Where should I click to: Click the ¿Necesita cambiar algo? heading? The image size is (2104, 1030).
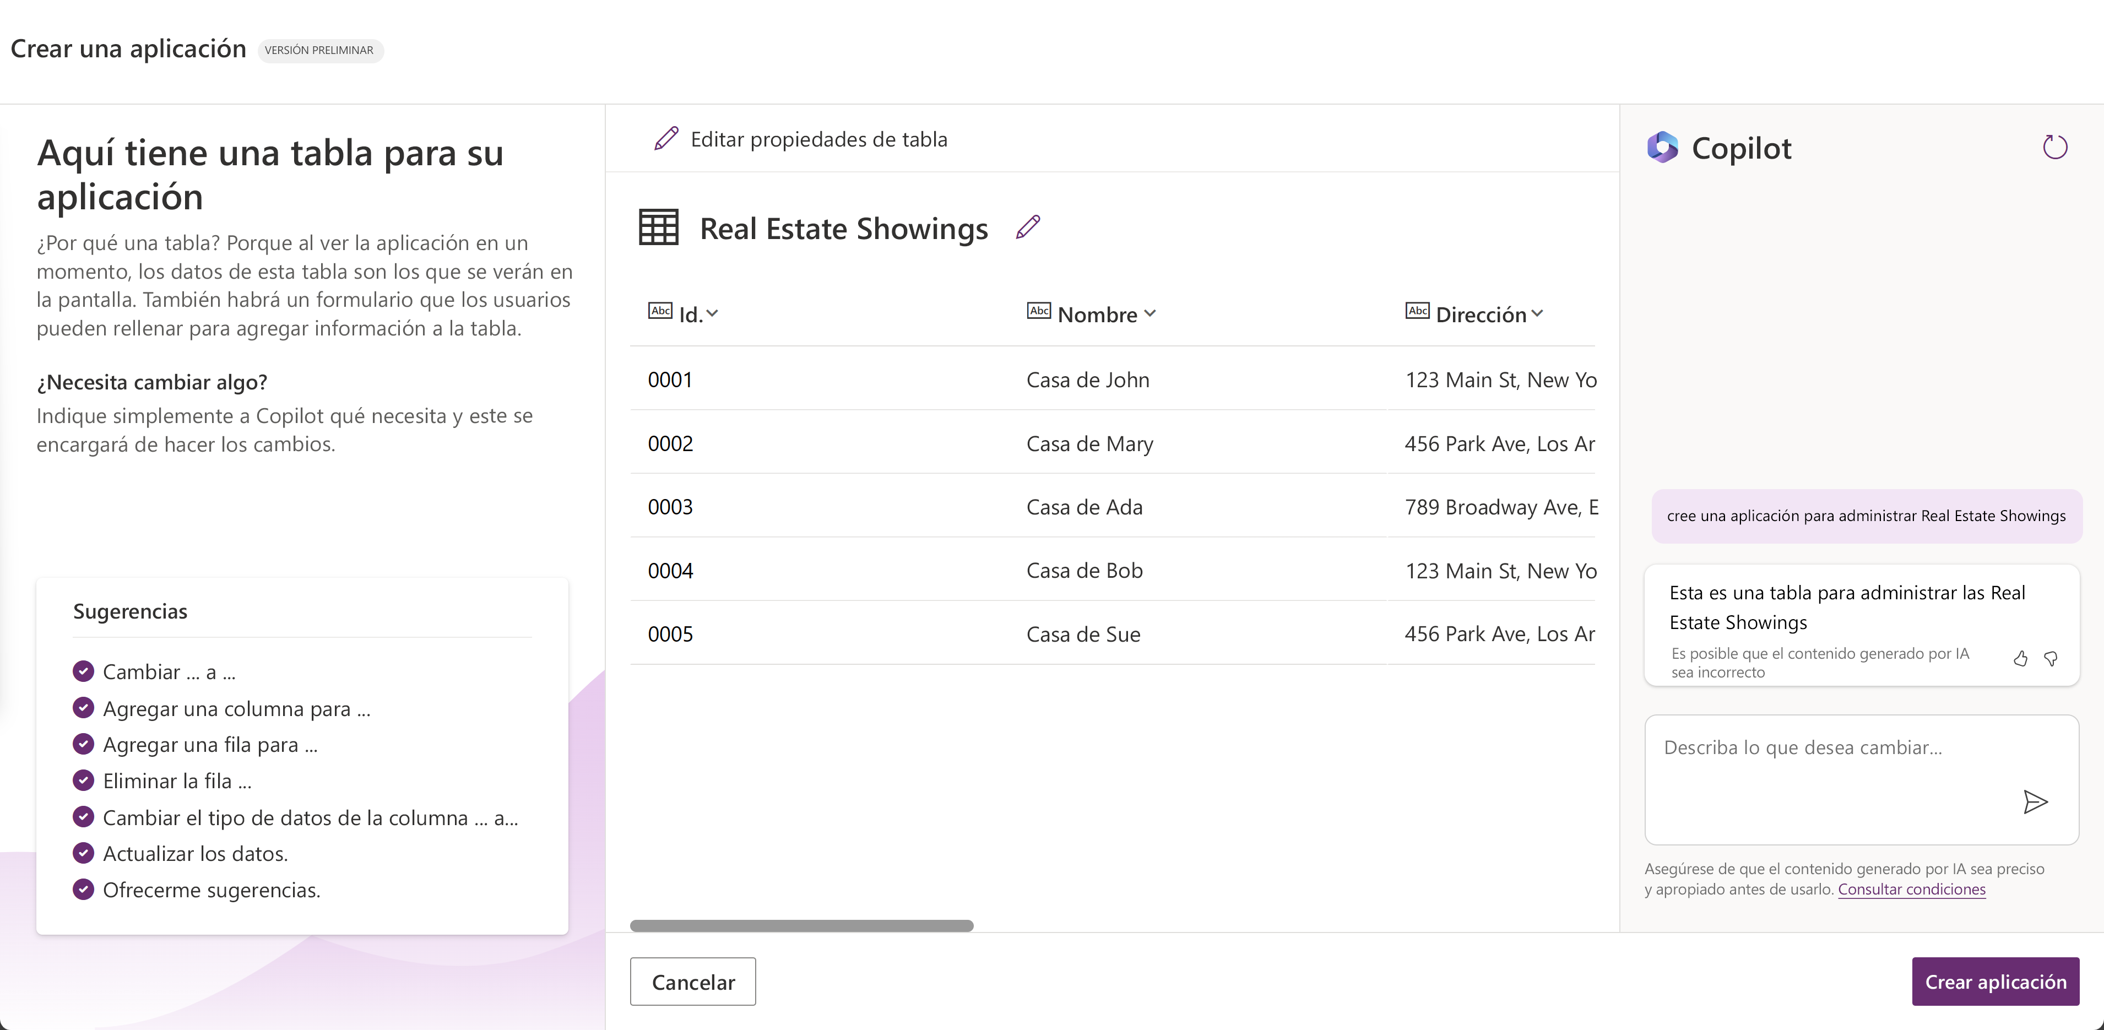(152, 382)
